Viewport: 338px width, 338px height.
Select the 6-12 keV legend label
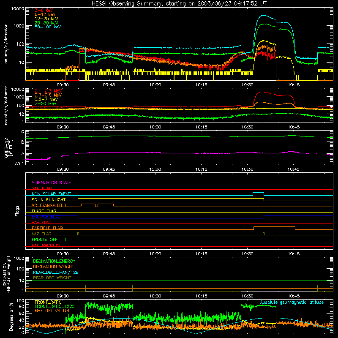pos(45,14)
